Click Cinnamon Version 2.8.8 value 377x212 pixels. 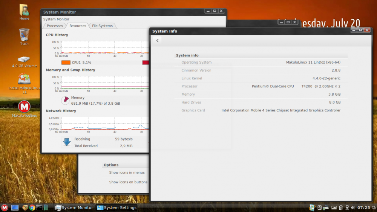(x=336, y=70)
